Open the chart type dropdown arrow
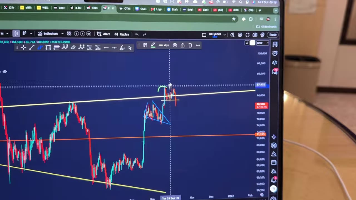Screen dimensions: 356x200 click(31, 34)
